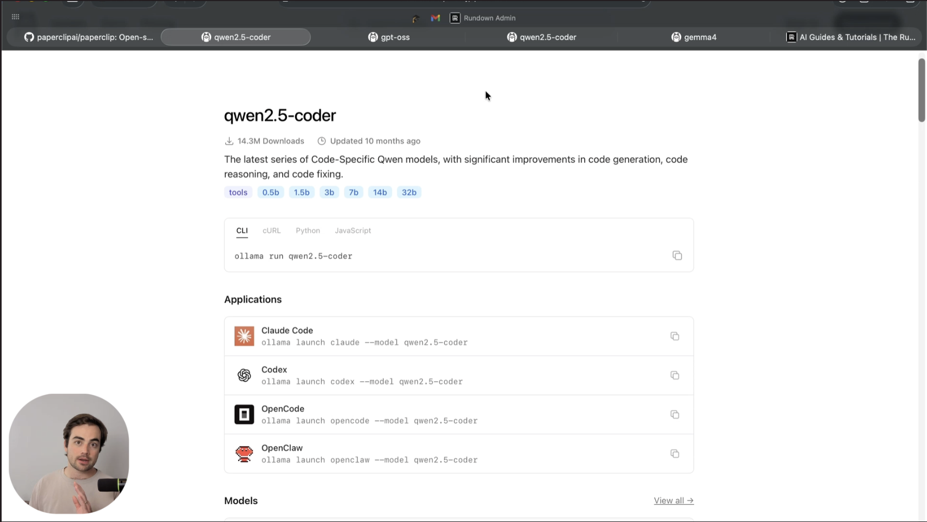
Task: Select the Claude Code application icon
Action: pyautogui.click(x=244, y=336)
